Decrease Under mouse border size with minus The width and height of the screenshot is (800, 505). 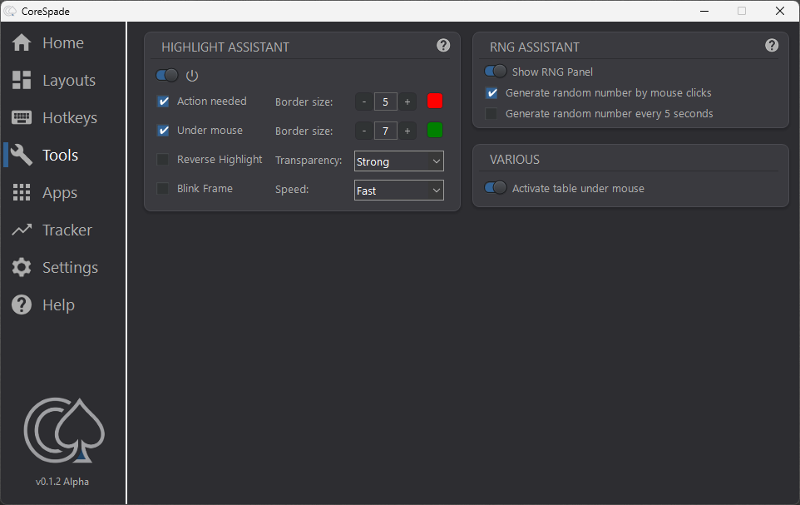(363, 131)
